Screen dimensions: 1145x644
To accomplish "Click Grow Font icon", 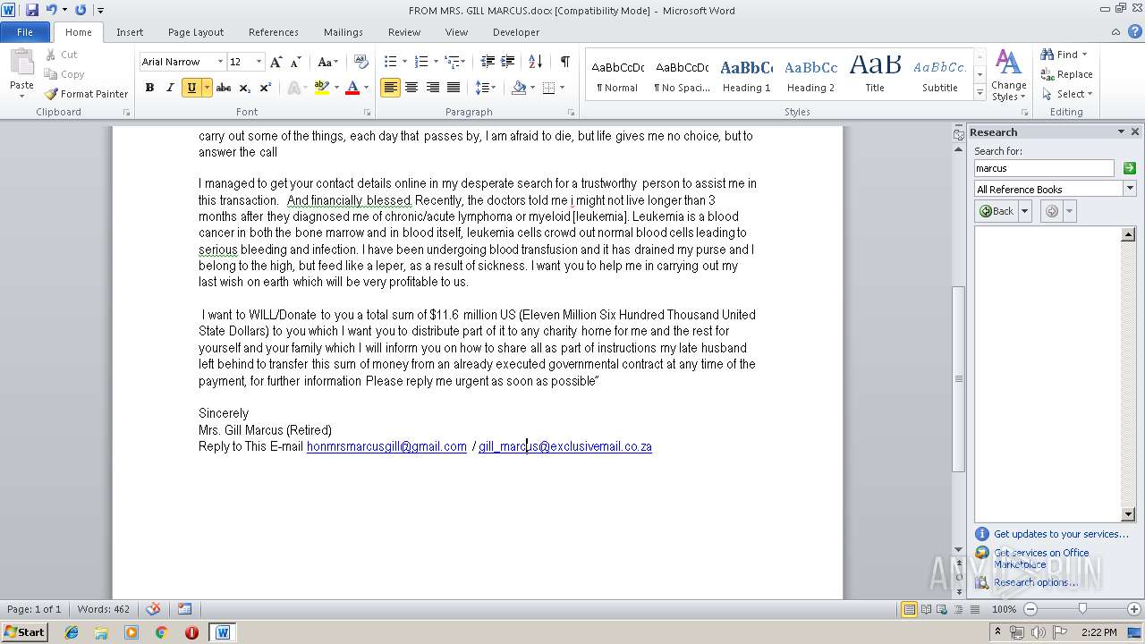I will click(x=276, y=62).
